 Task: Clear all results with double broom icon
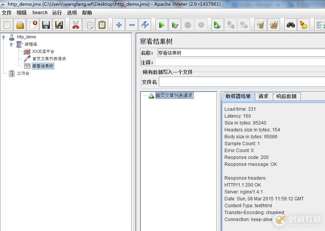274,25
